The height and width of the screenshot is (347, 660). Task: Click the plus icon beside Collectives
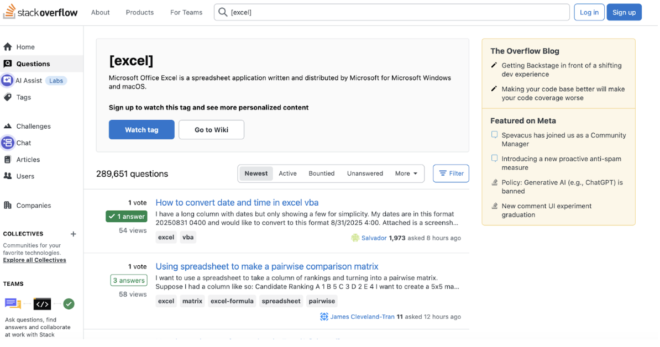click(74, 234)
